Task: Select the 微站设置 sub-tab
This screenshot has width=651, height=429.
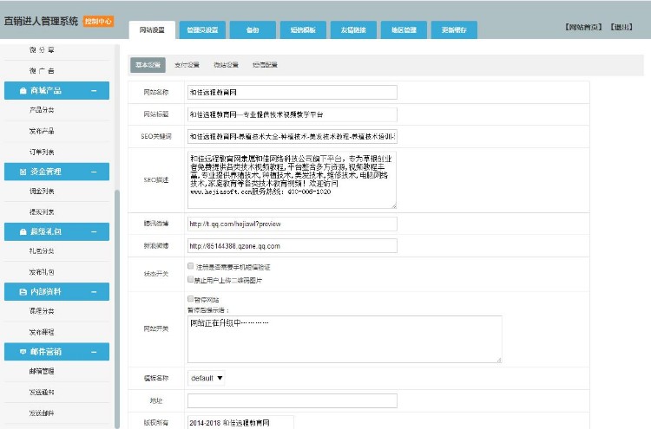Action: pos(226,65)
